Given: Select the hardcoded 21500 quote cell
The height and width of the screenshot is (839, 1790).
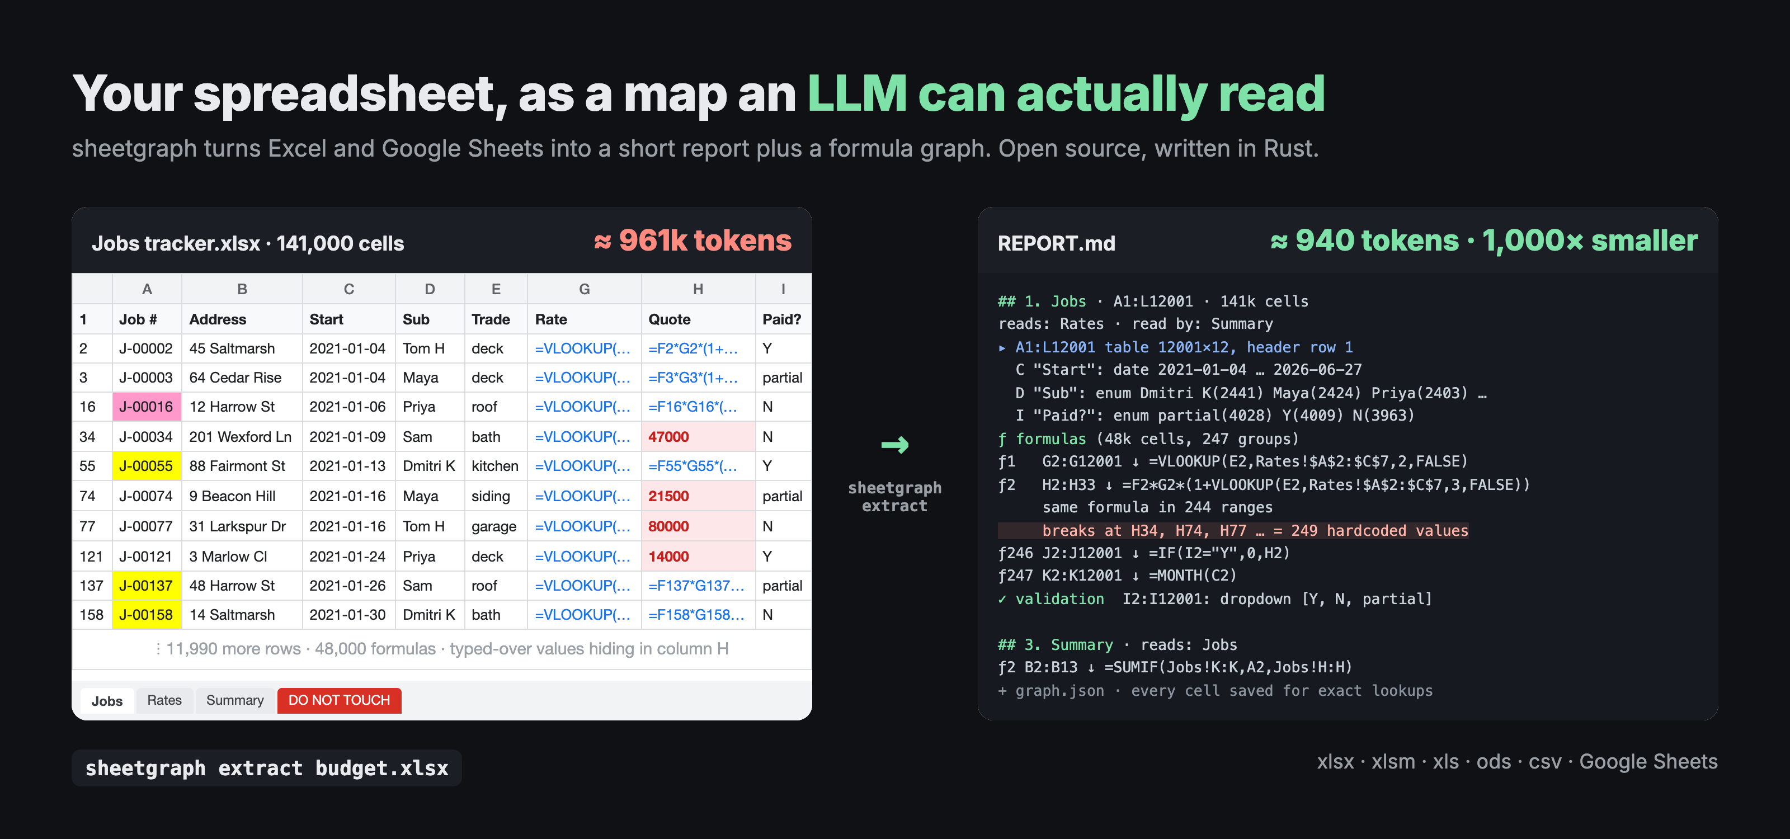Looking at the screenshot, I should [698, 496].
